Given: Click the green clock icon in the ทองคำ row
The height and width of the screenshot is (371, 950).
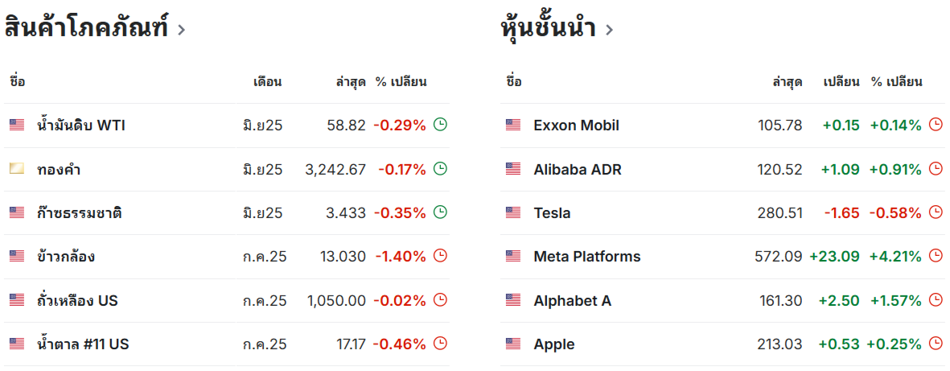Looking at the screenshot, I should pos(441,168).
